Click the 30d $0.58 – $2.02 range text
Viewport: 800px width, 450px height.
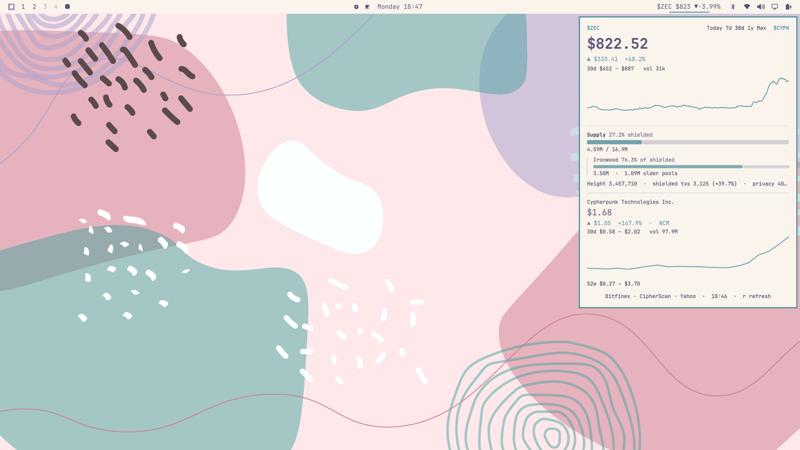point(613,232)
